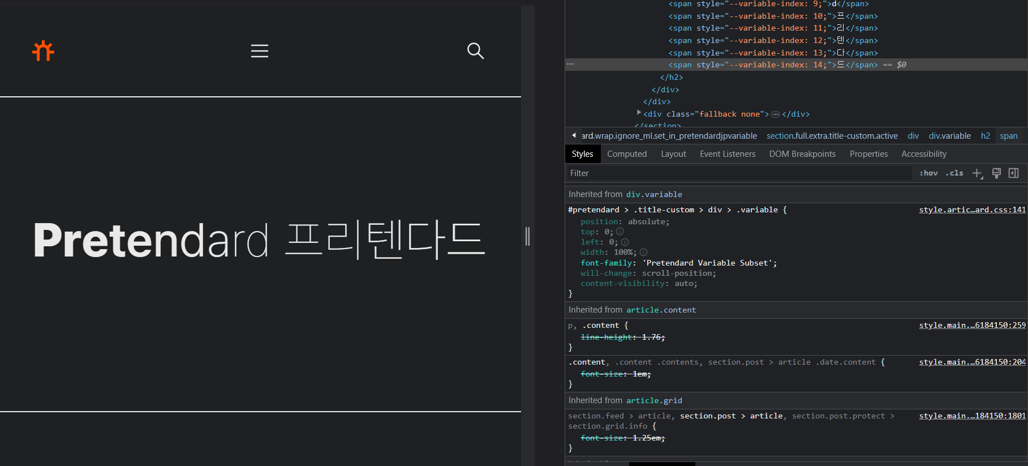
Task: Select the closing </h2> tag row
Action: point(672,77)
